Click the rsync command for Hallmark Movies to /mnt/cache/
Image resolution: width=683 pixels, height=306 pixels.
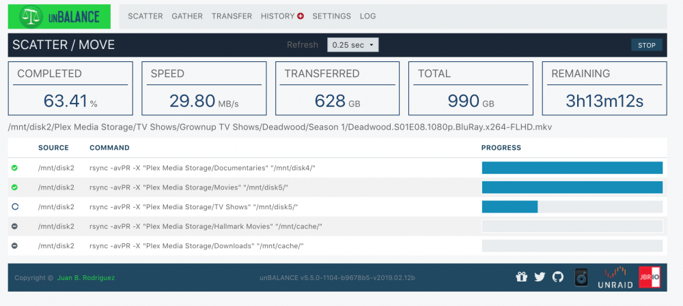(x=206, y=226)
